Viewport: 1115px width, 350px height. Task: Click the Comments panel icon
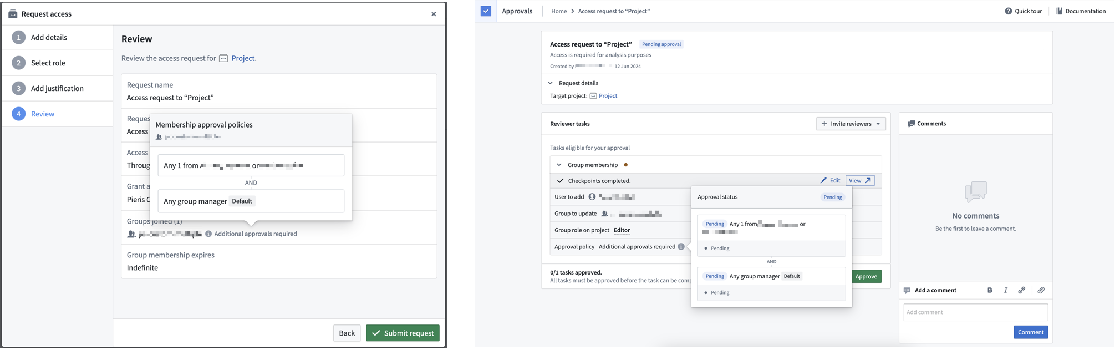pos(911,124)
